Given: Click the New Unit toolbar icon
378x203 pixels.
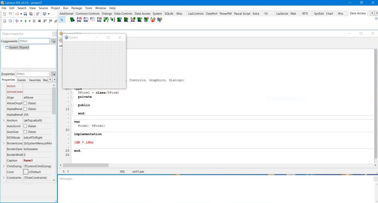Looking at the screenshot, I should coord(5,14).
